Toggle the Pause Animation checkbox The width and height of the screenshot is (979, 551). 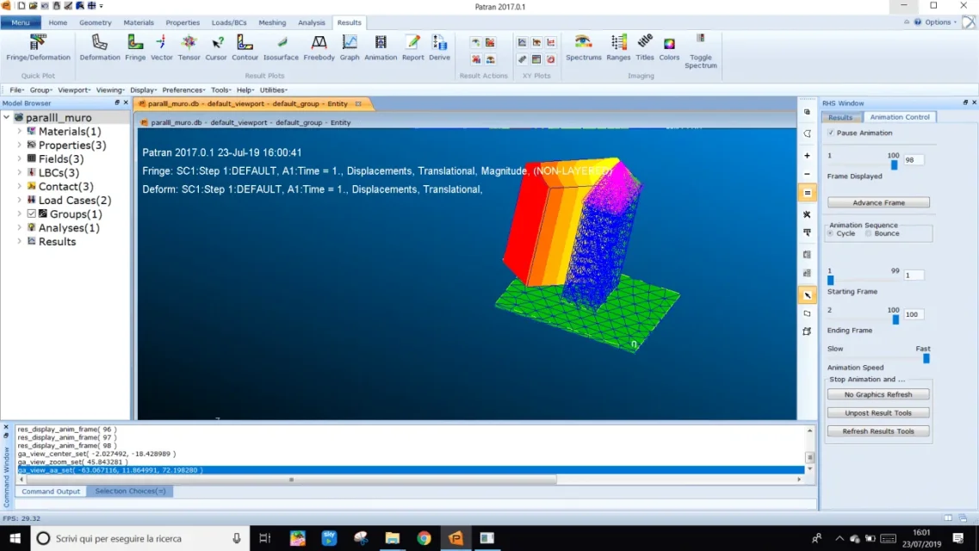pos(830,133)
